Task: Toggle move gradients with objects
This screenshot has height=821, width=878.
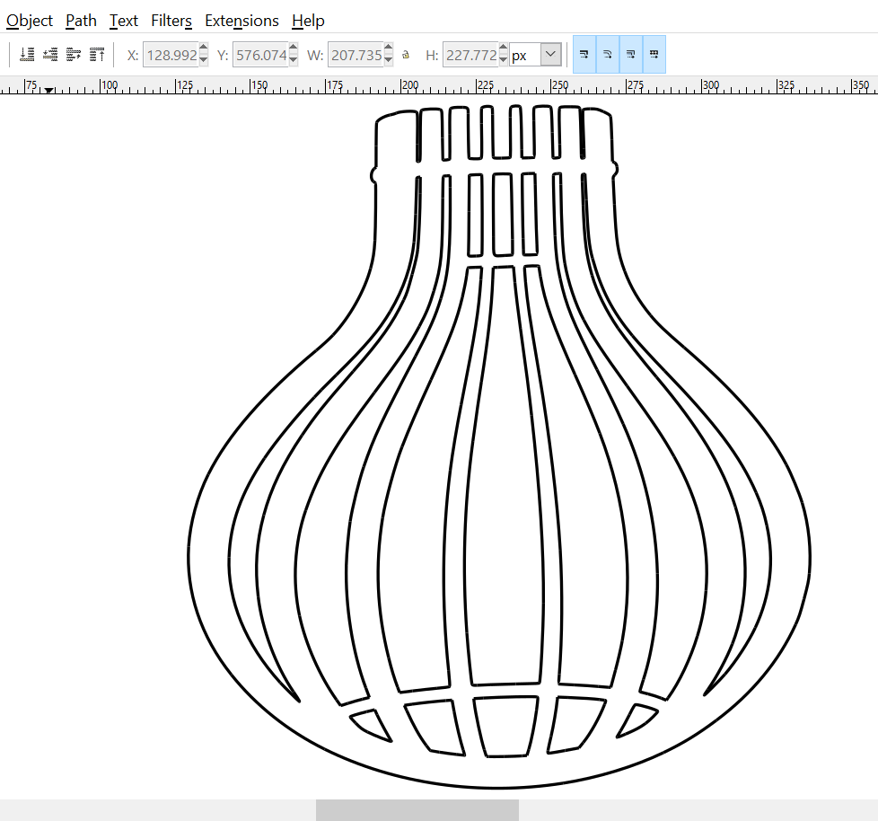Action: [x=631, y=55]
